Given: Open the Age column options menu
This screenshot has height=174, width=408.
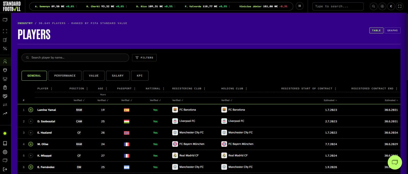Looking at the screenshot, I should pyautogui.click(x=106, y=89).
